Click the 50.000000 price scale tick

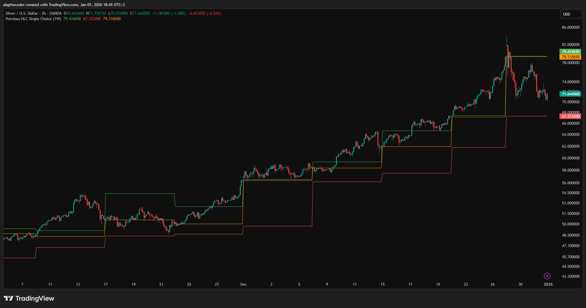point(571,224)
